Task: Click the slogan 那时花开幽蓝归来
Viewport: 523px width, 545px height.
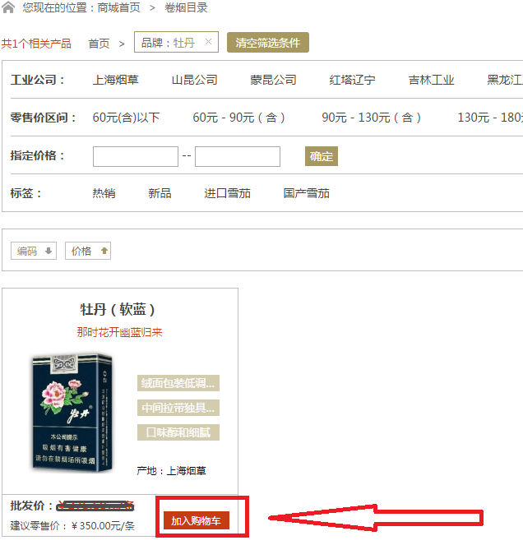Action: click(x=119, y=332)
